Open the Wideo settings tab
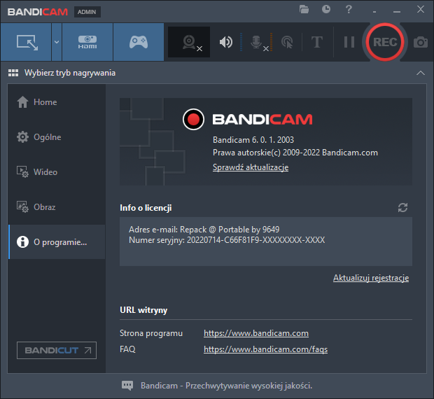Screen dimensions: 434x399 tap(57, 171)
